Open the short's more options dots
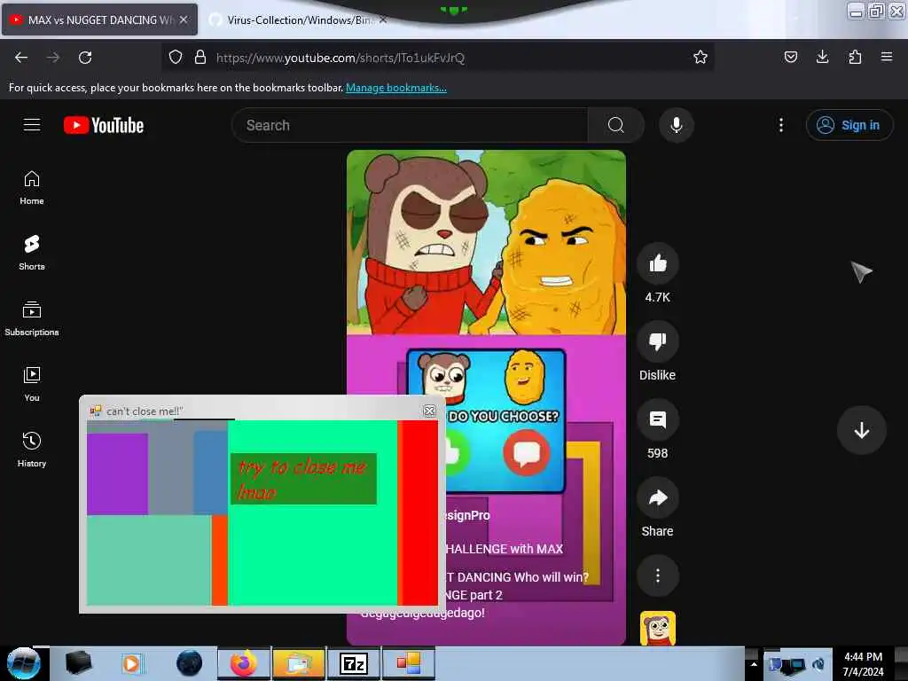The height and width of the screenshot is (681, 908). [x=657, y=575]
